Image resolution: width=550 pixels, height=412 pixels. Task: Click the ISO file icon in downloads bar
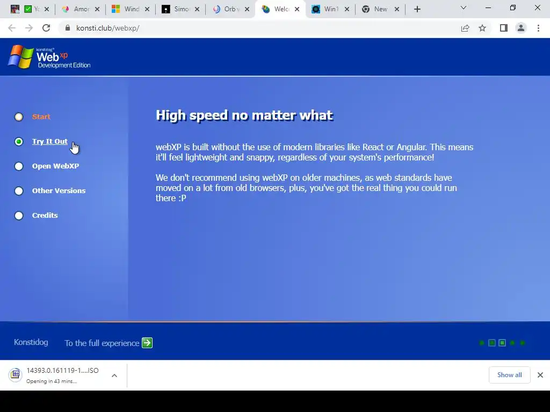(16, 375)
